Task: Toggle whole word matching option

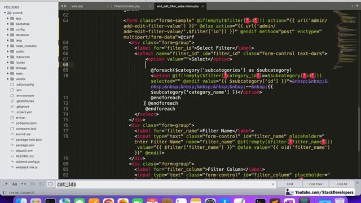Action: [x=24, y=184]
